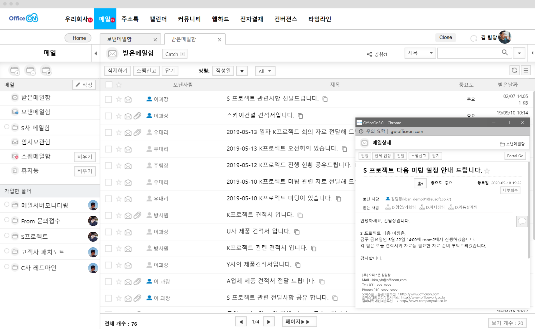Star the first mail from 이과장
Viewport: 535px width, 329px height.
point(119,99)
